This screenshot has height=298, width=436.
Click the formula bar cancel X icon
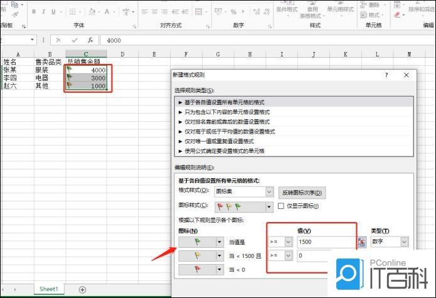click(58, 40)
